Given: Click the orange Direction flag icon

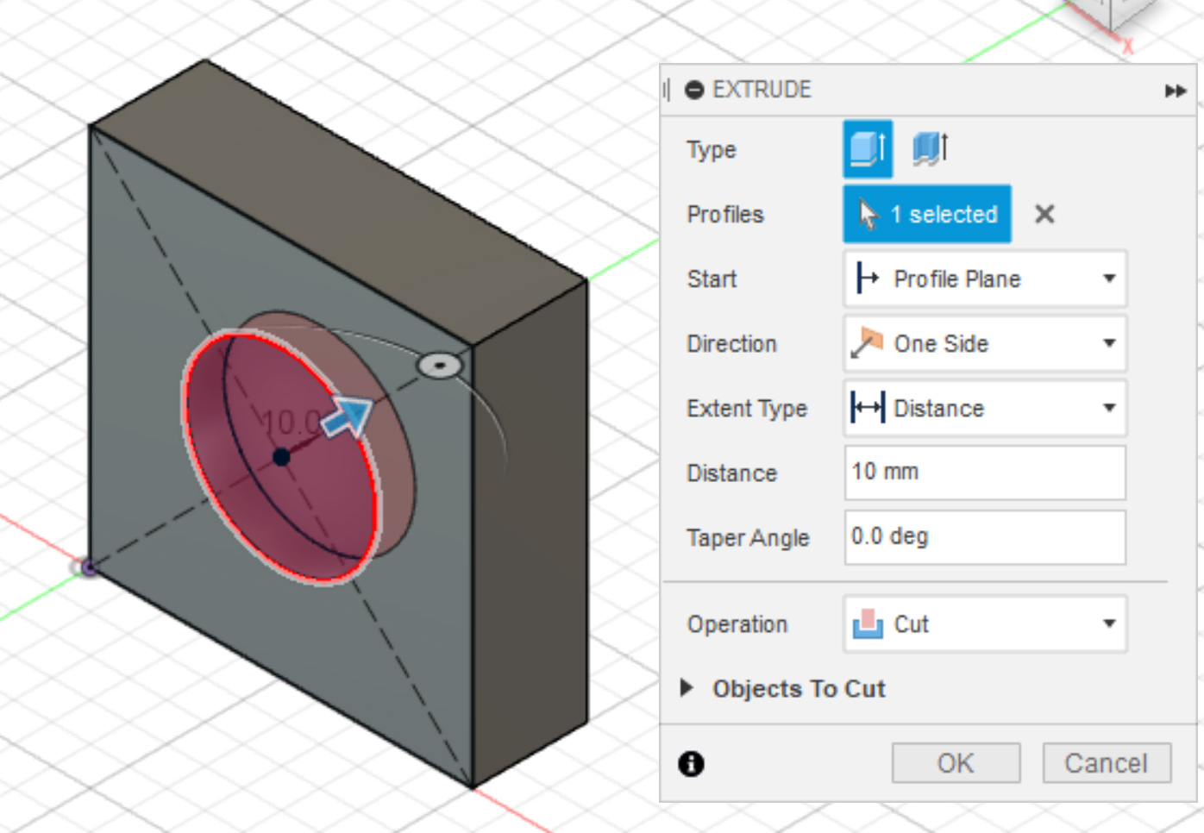Looking at the screenshot, I should click(867, 343).
